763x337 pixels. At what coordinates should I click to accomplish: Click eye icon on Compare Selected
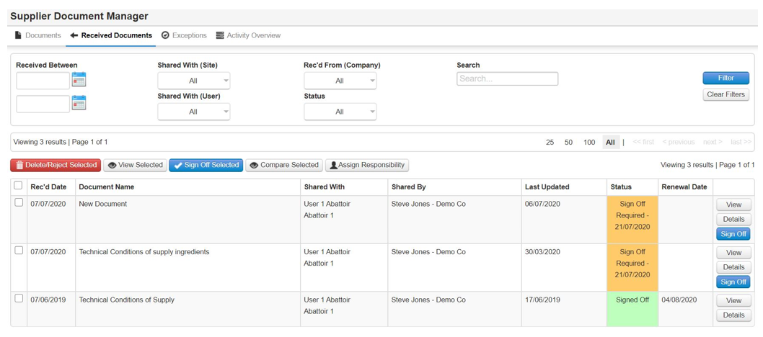click(x=254, y=165)
